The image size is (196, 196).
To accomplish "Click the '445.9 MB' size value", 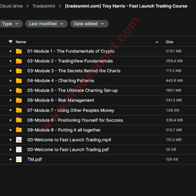I will (174, 80).
